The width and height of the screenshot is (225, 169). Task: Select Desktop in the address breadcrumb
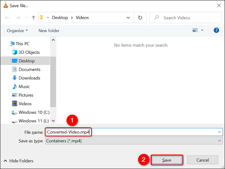pyautogui.click(x=60, y=18)
